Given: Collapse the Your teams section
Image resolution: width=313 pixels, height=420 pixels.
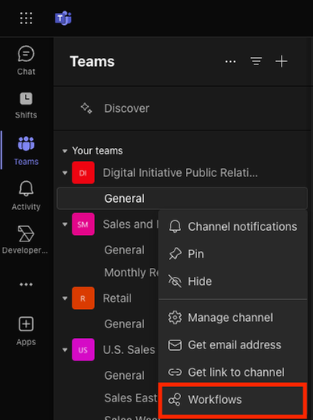Looking at the screenshot, I should (64, 151).
